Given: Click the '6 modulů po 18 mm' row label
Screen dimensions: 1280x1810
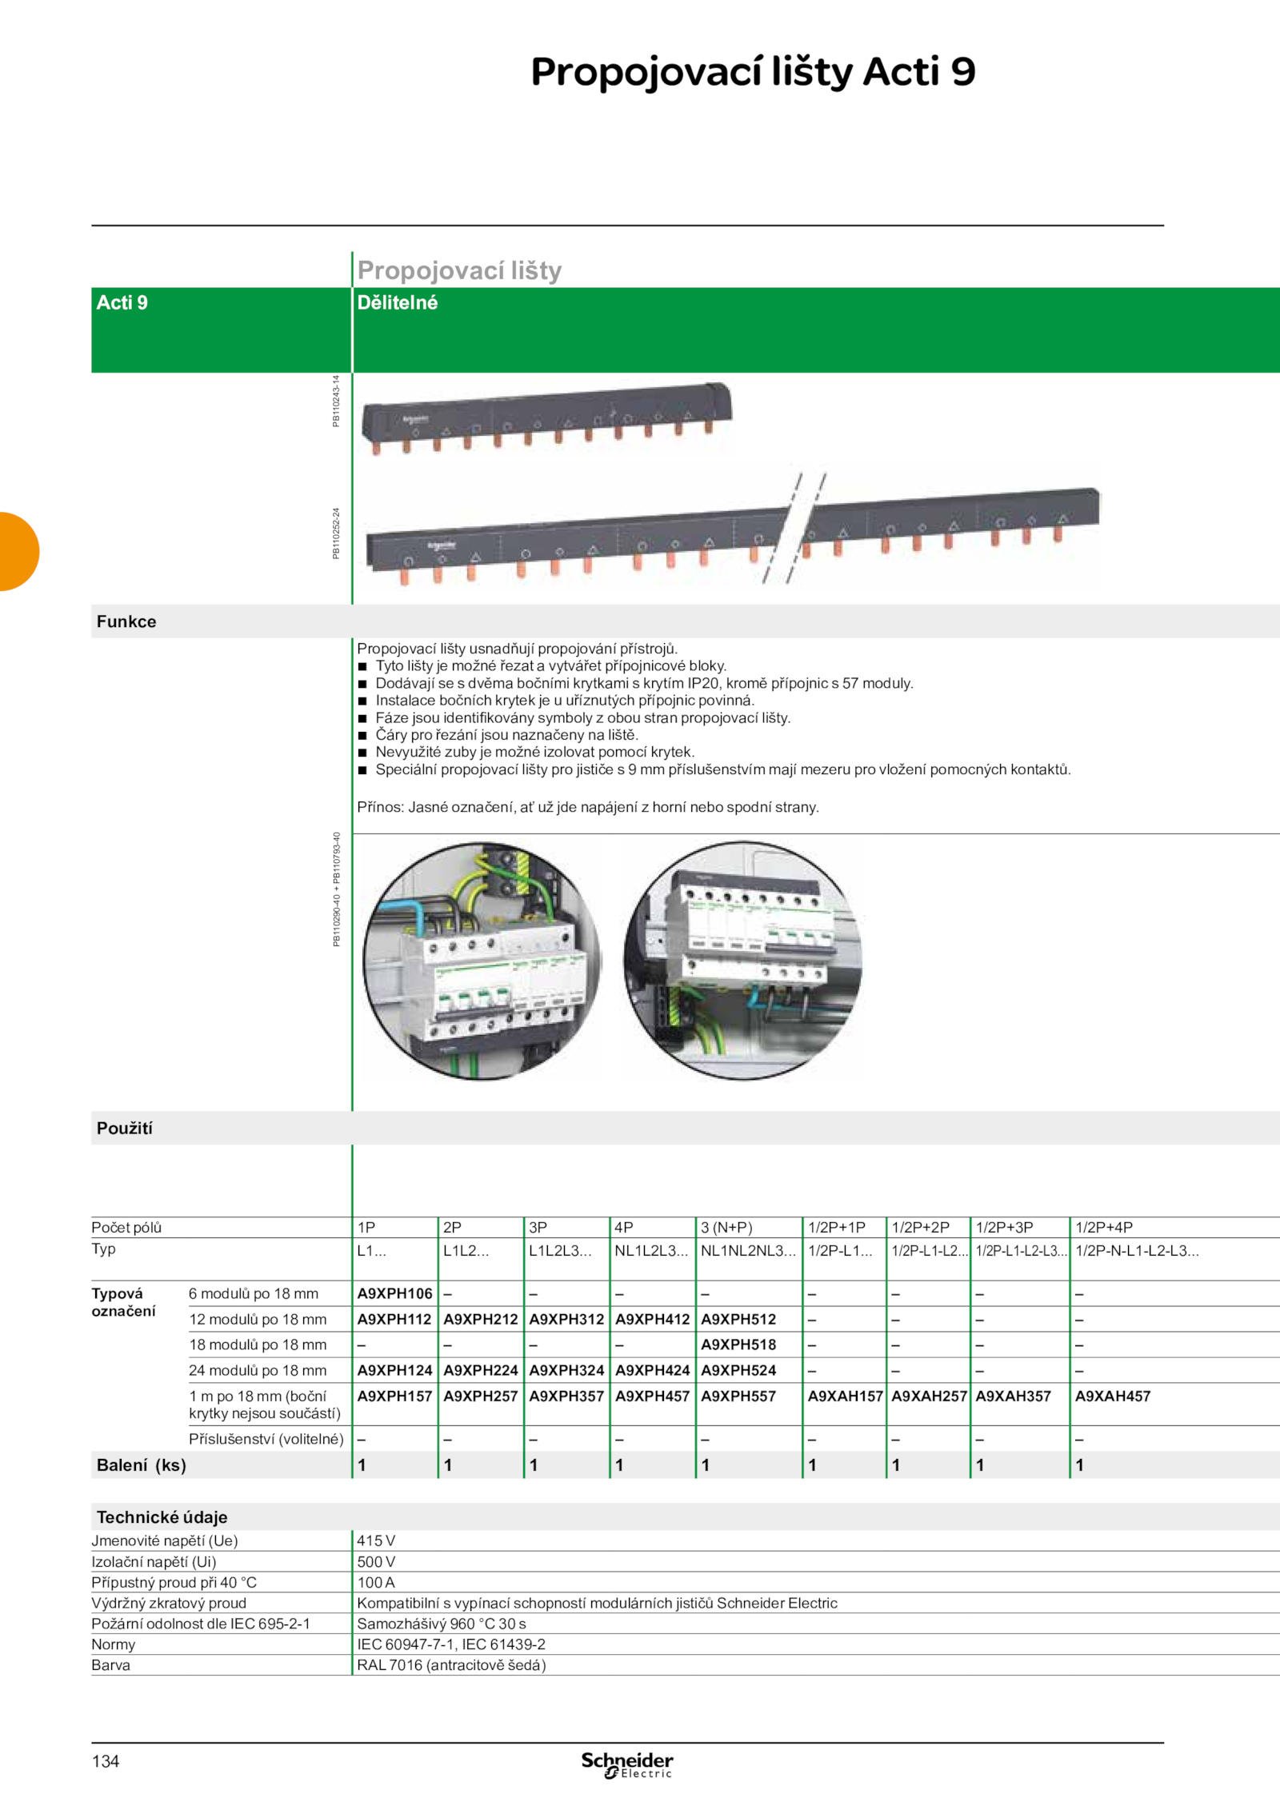Looking at the screenshot, I should pos(254,1293).
